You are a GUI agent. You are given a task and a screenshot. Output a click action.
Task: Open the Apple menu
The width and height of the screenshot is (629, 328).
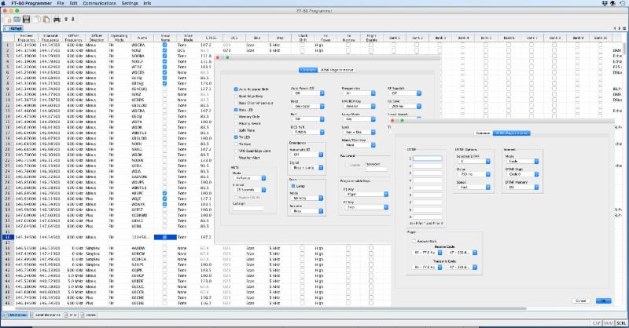click(x=4, y=3)
